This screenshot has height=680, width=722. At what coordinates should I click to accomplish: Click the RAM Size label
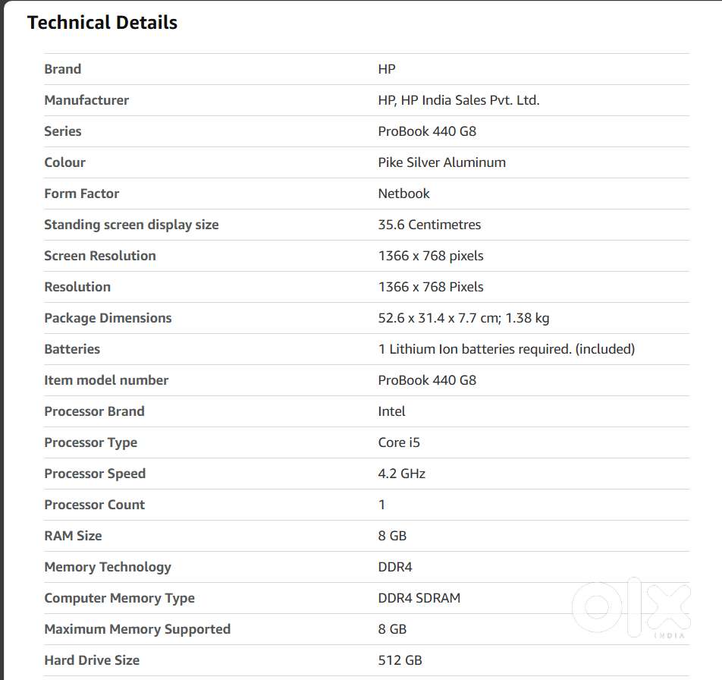[73, 536]
